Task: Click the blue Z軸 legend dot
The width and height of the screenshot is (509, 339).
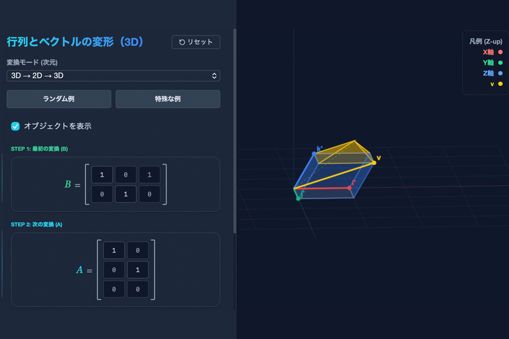Action: click(x=500, y=73)
